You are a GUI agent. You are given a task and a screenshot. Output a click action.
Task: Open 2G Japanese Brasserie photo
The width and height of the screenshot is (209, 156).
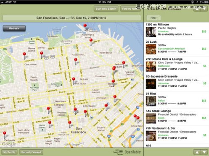(151, 84)
